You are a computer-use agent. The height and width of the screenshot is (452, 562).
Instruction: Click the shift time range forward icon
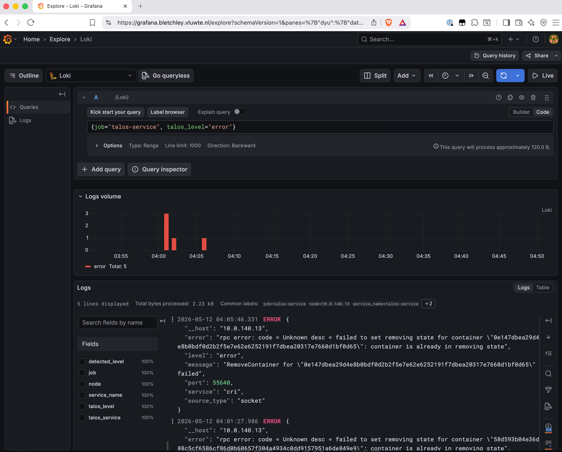(x=471, y=76)
